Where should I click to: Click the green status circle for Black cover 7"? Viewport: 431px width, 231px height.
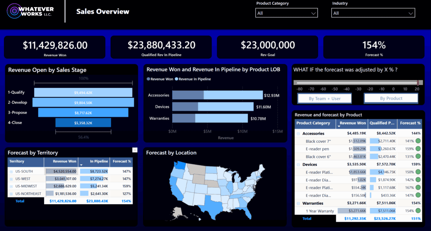pyautogui.click(x=418, y=141)
